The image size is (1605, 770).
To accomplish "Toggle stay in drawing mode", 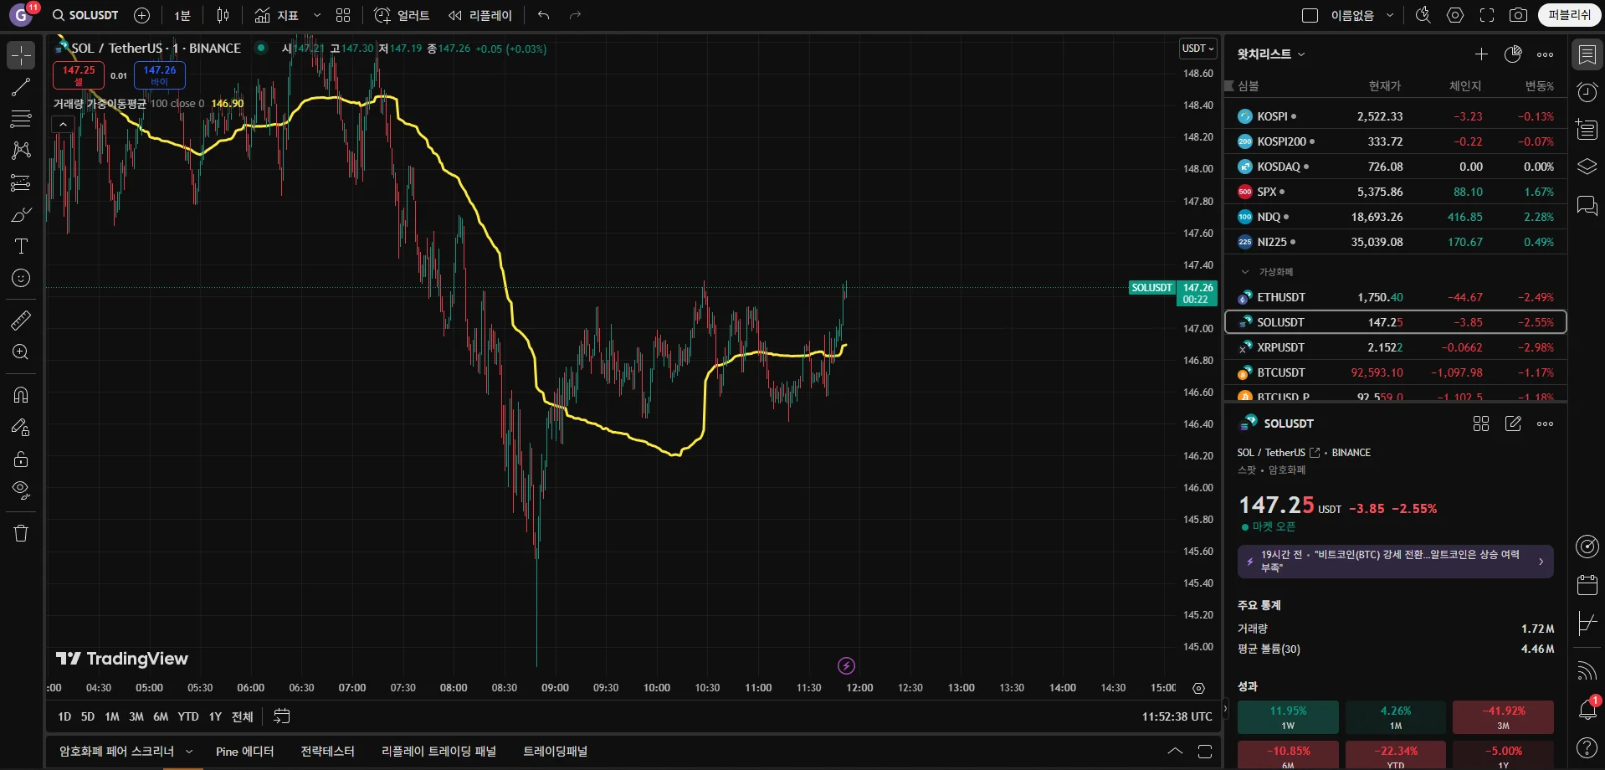I will click(x=21, y=427).
